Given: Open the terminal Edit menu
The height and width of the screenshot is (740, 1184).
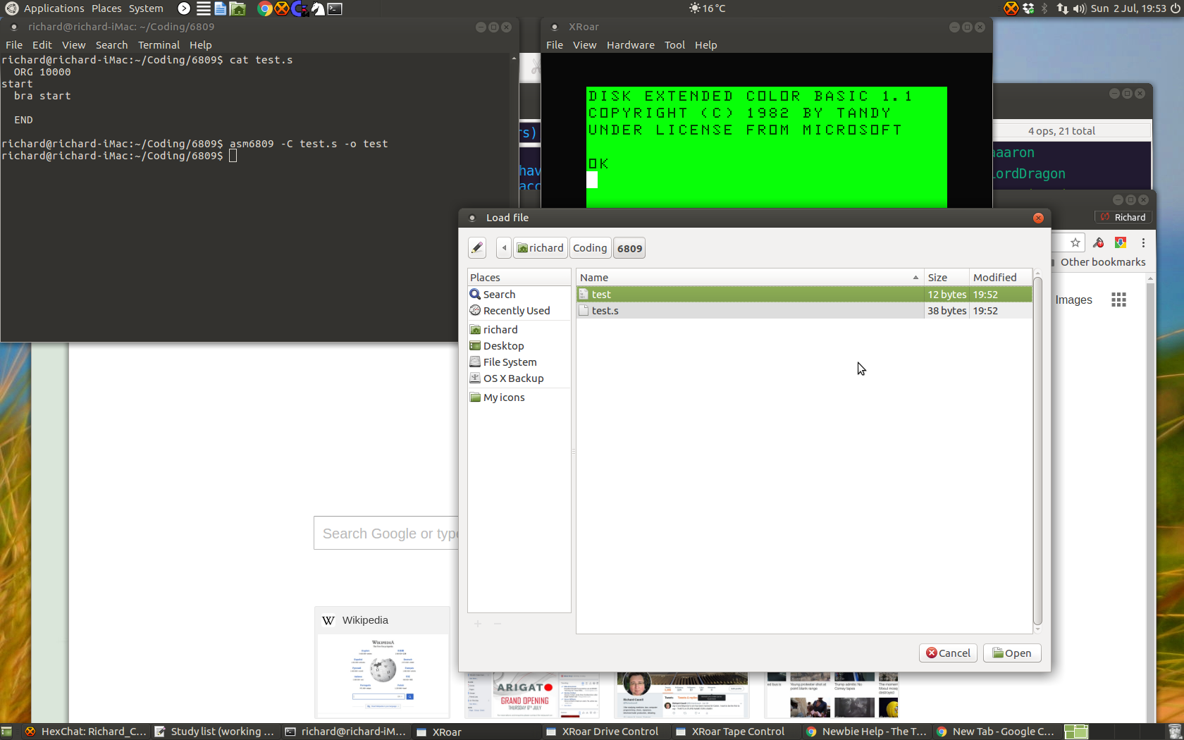Looking at the screenshot, I should 42,45.
